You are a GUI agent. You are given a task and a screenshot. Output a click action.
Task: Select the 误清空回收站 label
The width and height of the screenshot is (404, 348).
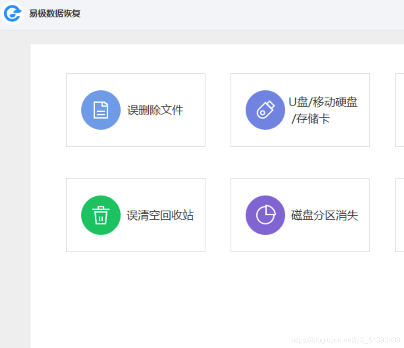point(160,215)
